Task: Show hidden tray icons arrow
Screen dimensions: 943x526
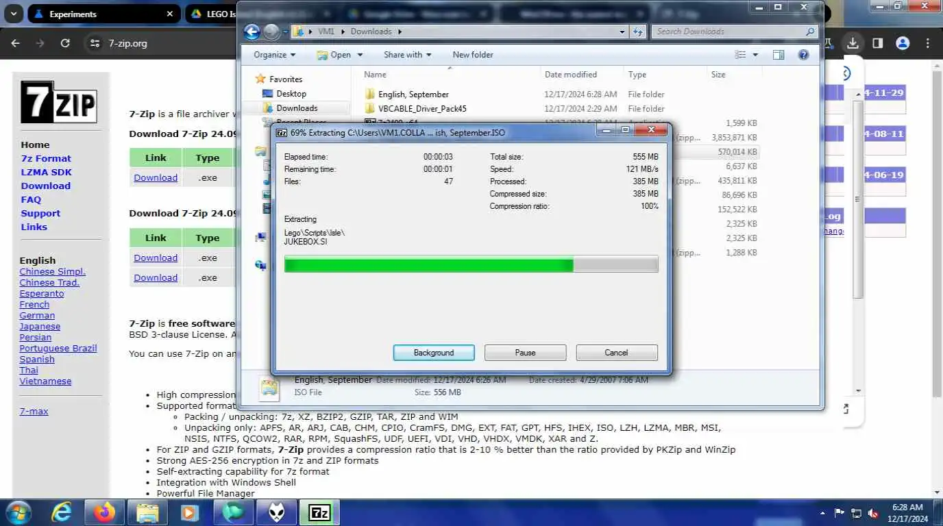Action: 823,512
